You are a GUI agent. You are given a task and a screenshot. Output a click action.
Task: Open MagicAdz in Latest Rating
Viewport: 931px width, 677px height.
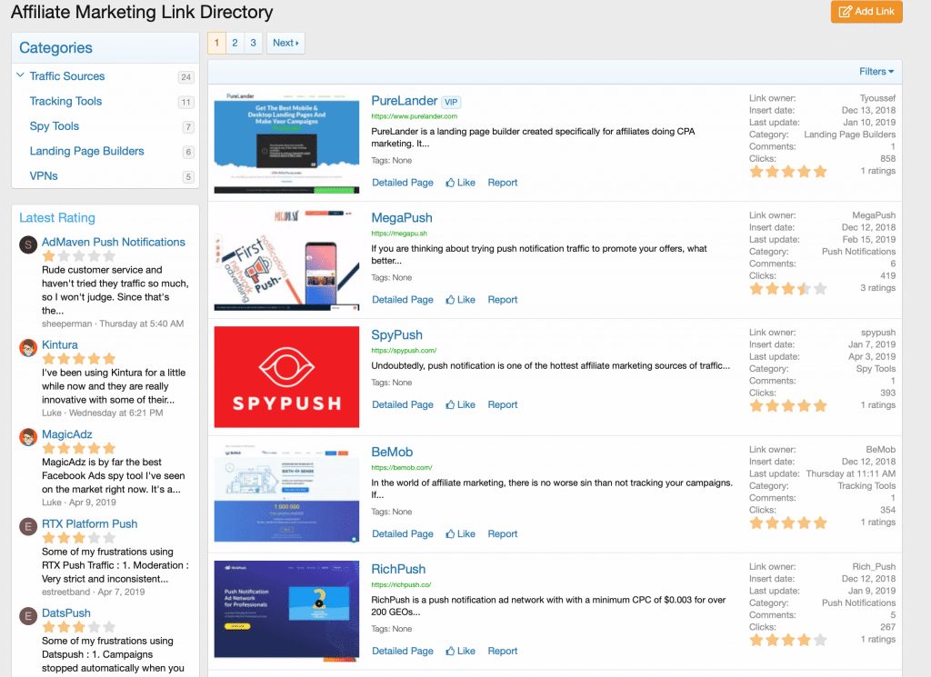(x=66, y=434)
